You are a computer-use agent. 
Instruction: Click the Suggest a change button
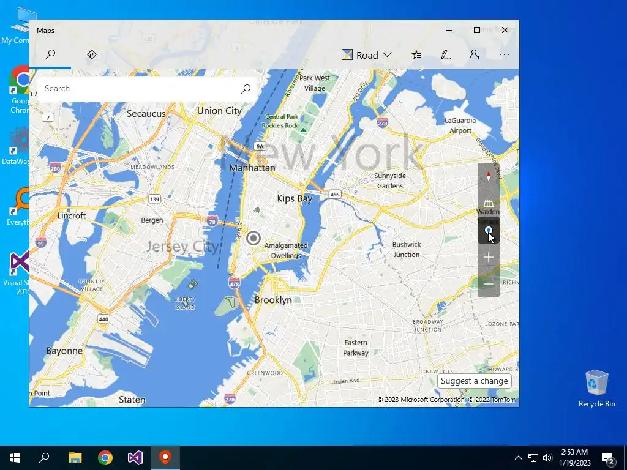[475, 381]
